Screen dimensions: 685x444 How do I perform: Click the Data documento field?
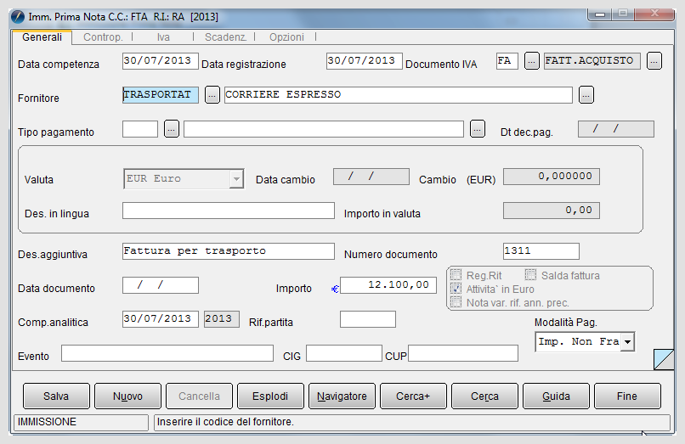(x=161, y=285)
